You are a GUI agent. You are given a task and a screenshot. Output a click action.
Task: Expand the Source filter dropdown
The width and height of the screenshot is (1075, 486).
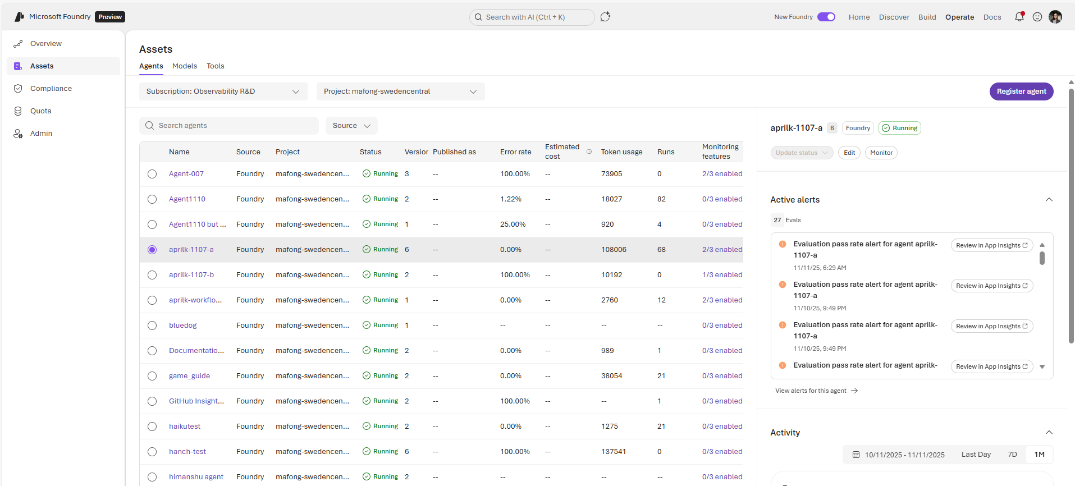coord(351,126)
